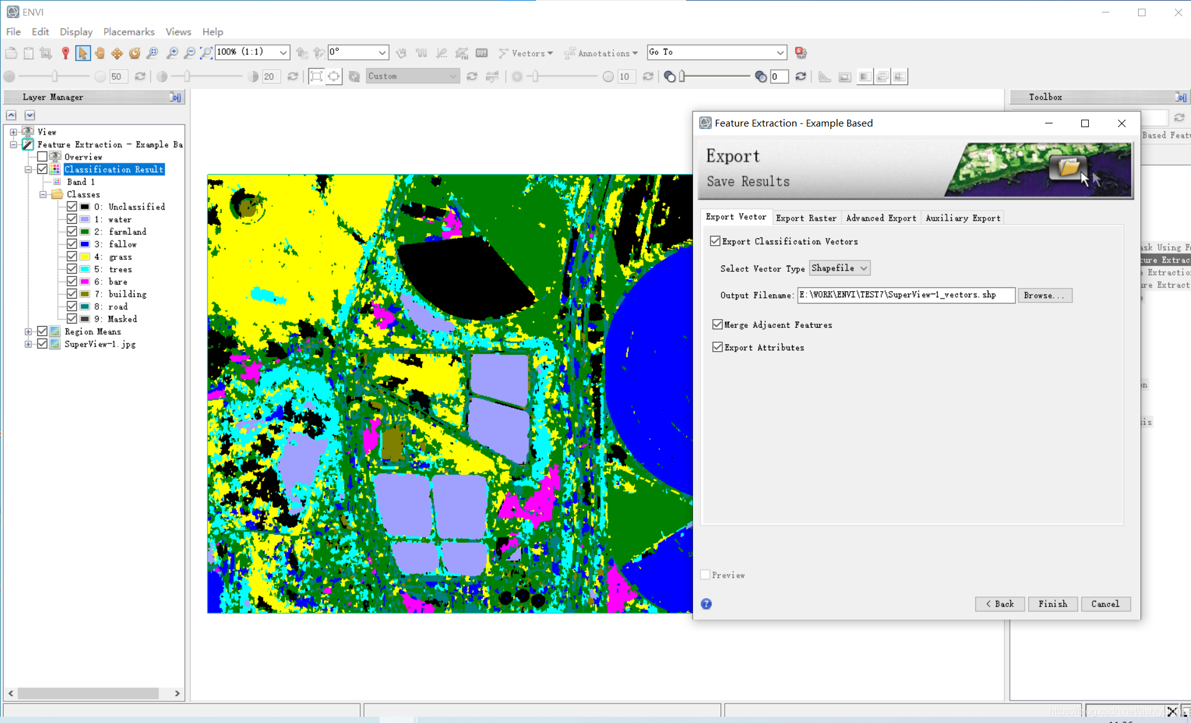Open the Custom stretch type dropdown
The width and height of the screenshot is (1191, 723).
(413, 76)
